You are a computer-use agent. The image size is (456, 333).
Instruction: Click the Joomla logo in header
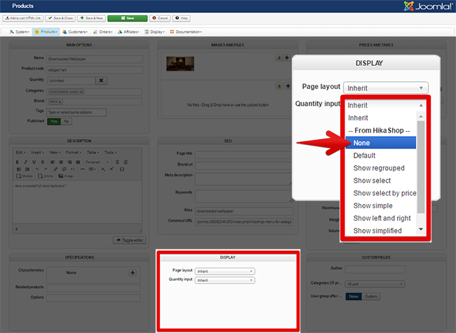427,6
